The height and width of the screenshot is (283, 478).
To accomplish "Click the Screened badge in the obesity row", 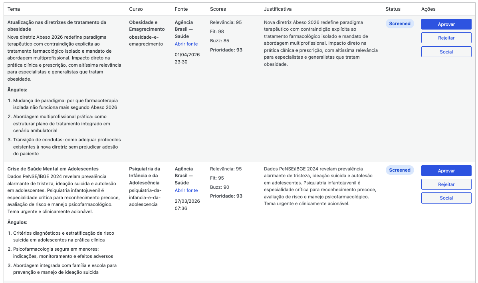I will pyautogui.click(x=400, y=24).
